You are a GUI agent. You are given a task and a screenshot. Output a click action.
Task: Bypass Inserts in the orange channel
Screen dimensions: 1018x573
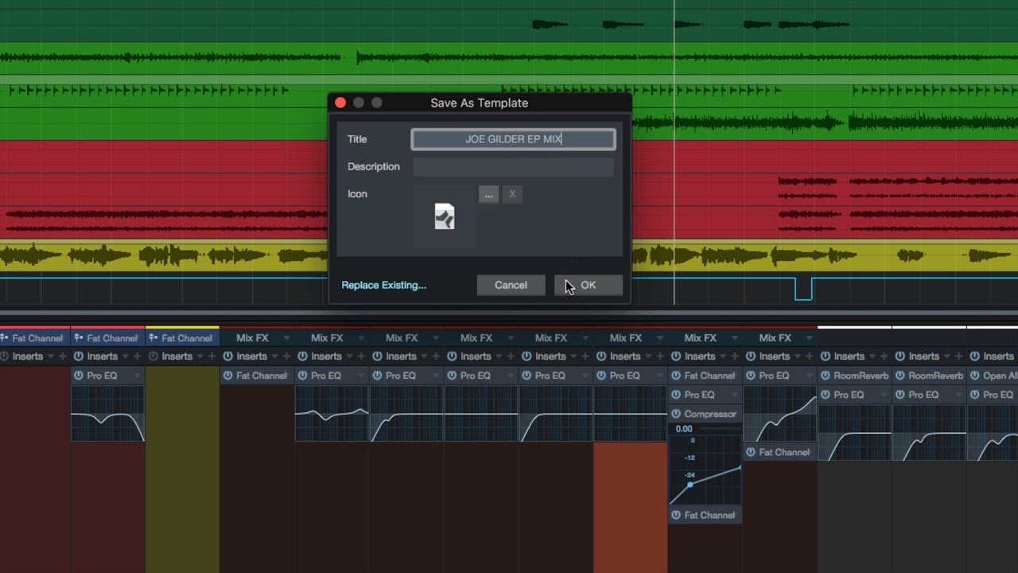point(601,357)
